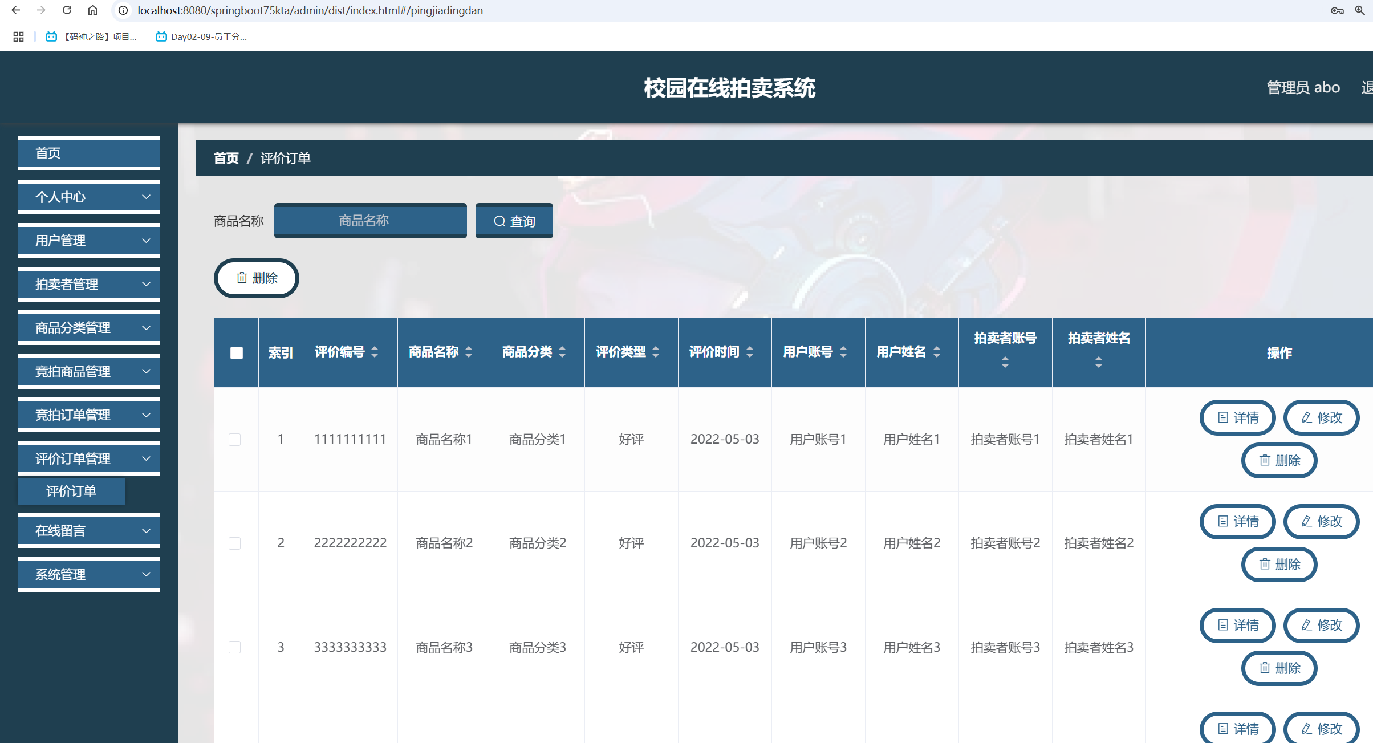
Task: Sort by 用户姓名 column arrows
Action: 937,352
